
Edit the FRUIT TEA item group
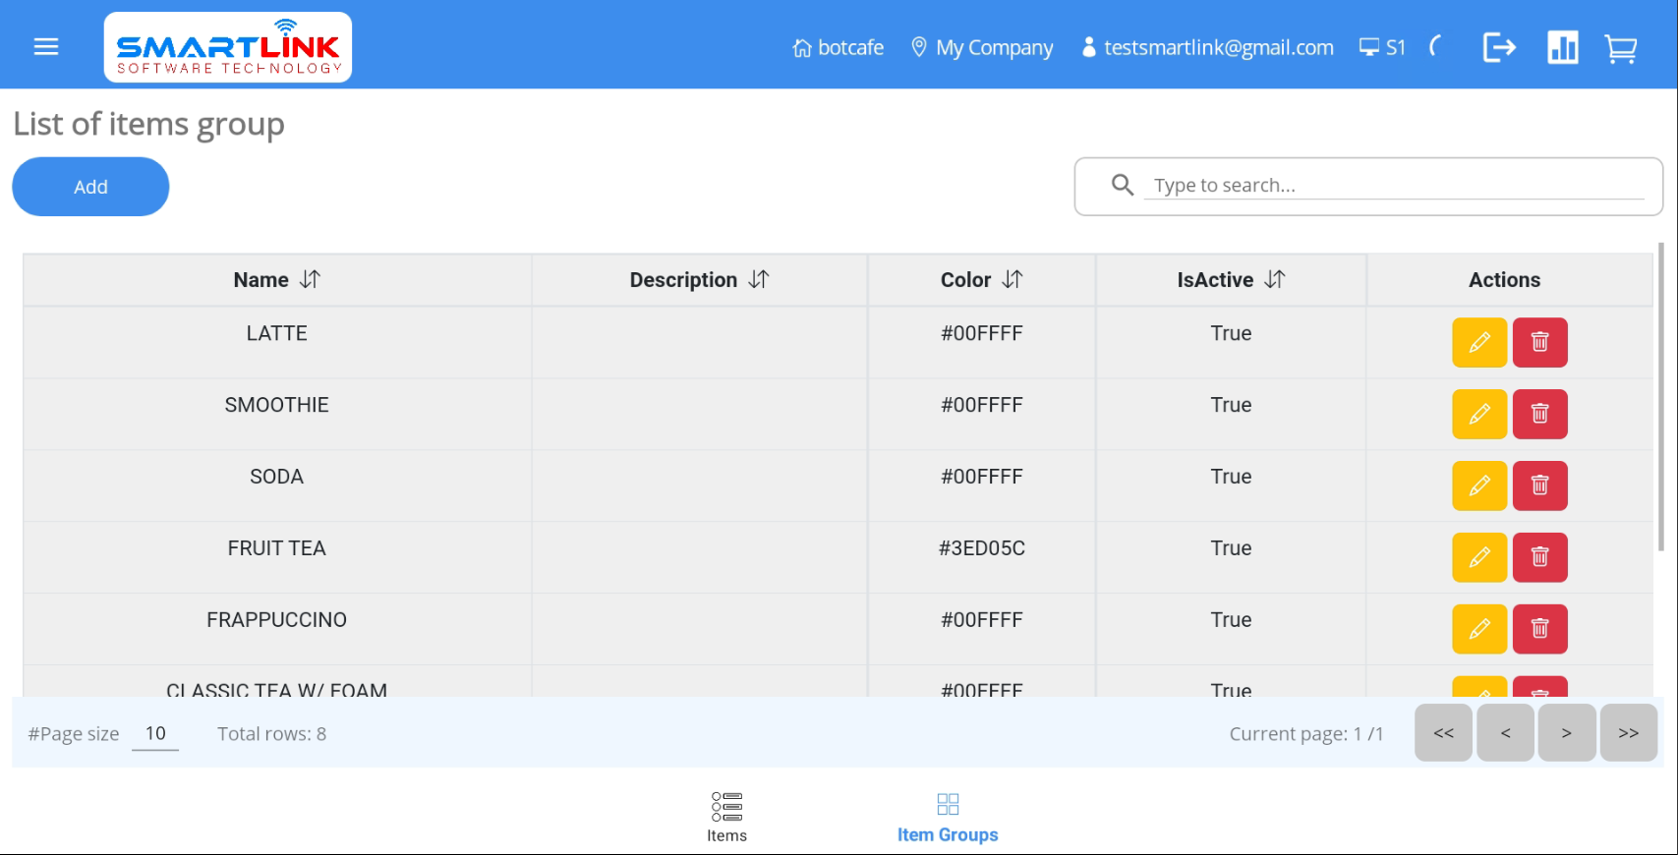click(x=1478, y=558)
